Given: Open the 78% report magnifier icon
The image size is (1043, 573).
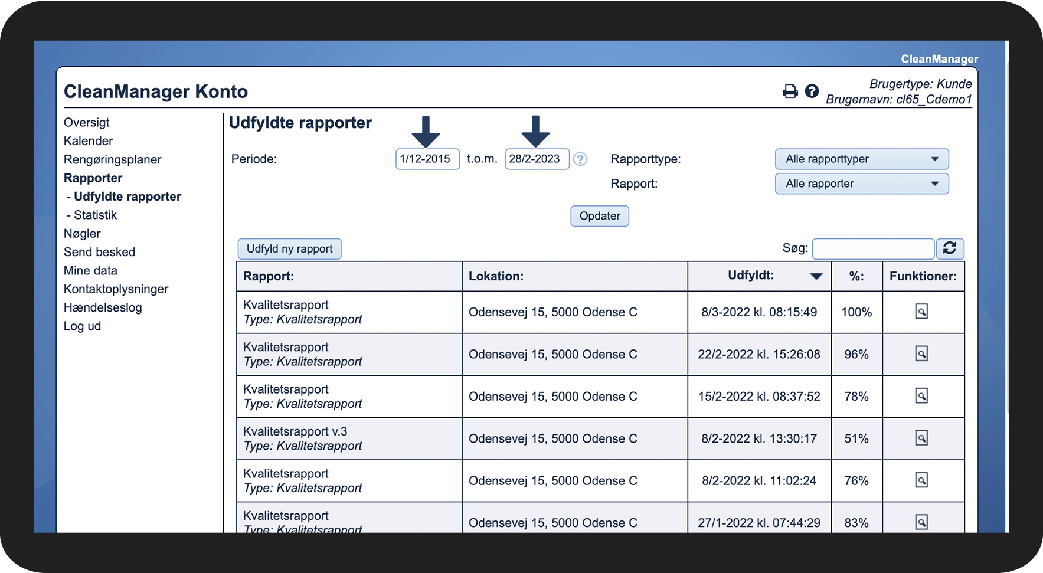Looking at the screenshot, I should click(921, 396).
